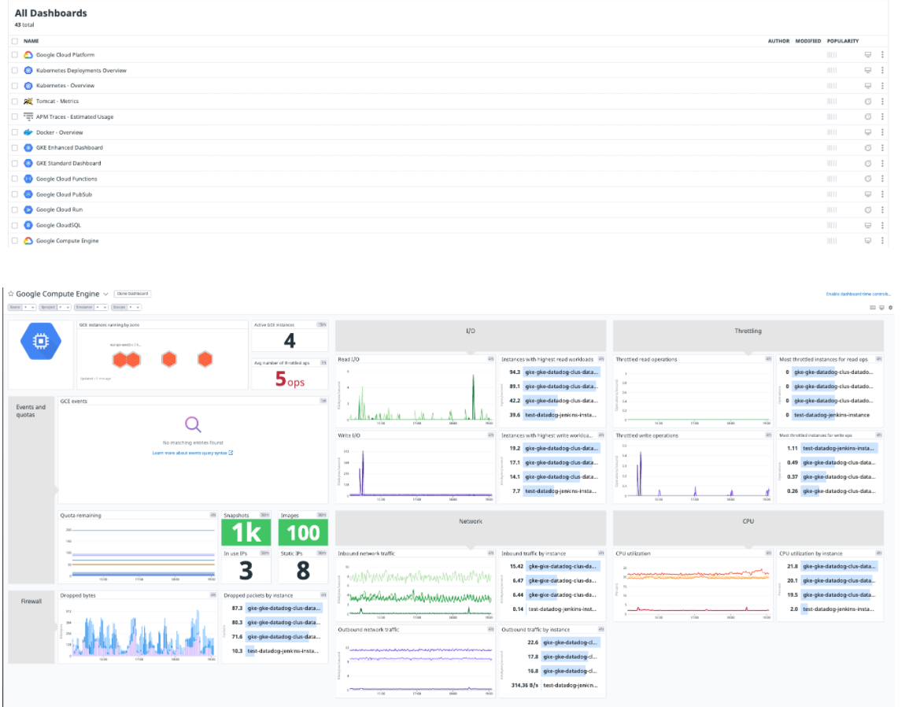Open dashboard settings with the gear icon

coord(890,307)
